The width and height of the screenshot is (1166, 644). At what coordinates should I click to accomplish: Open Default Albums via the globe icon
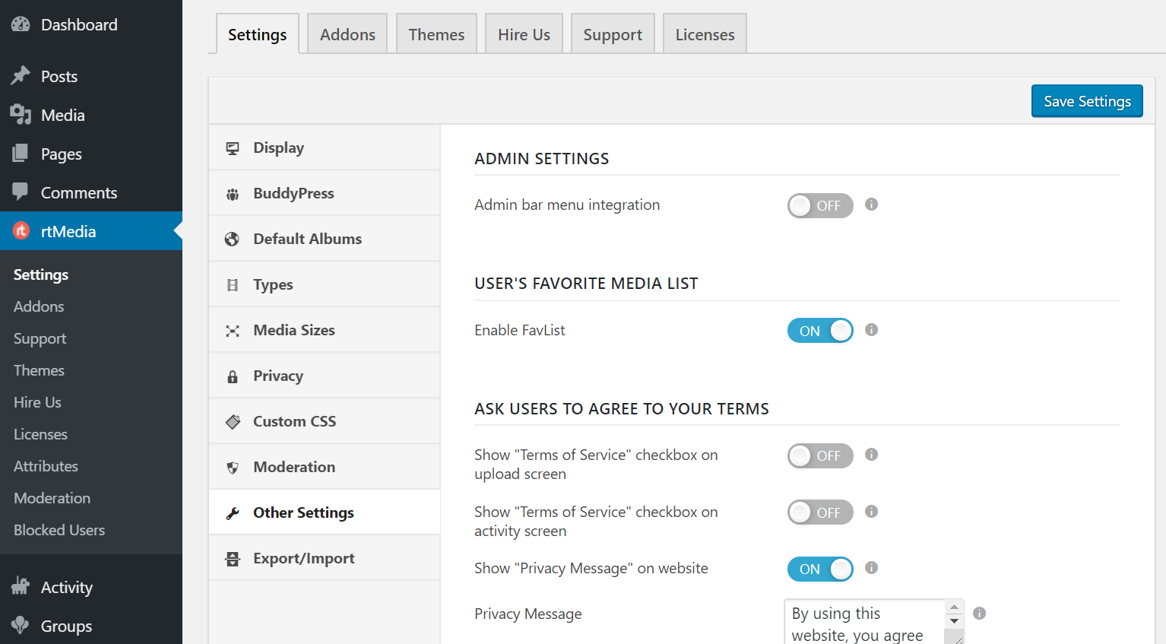(233, 238)
